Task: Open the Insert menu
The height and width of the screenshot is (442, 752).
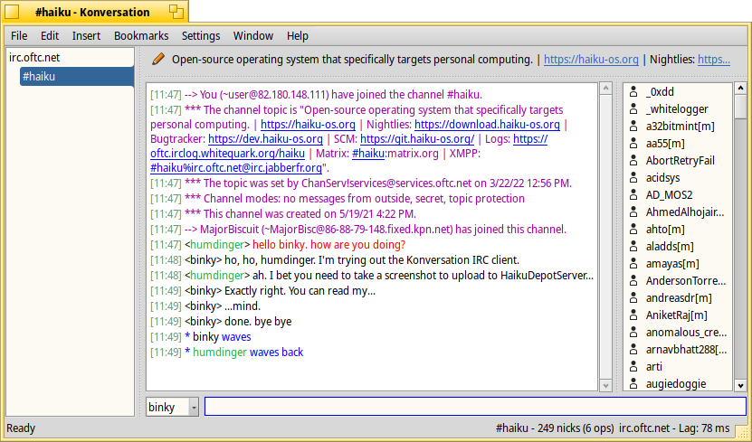Action: click(86, 36)
